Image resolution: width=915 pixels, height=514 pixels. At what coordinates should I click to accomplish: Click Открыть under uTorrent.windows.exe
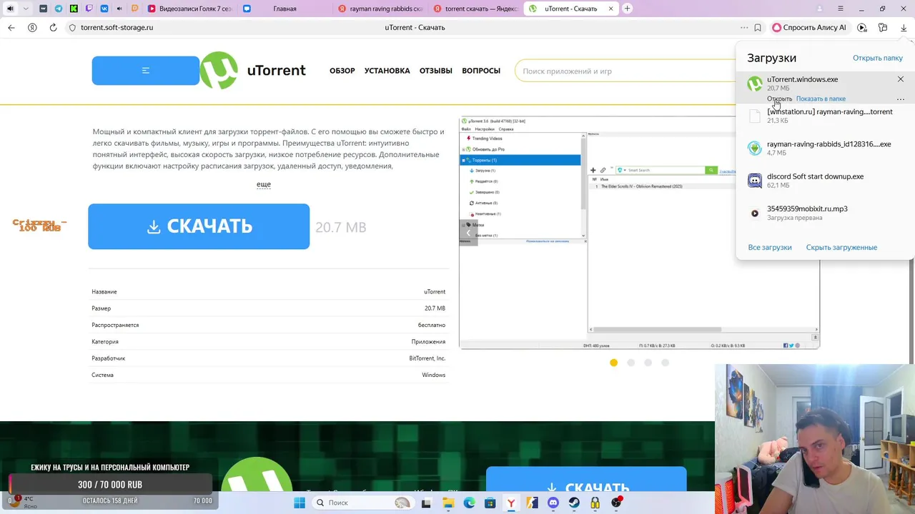pos(779,99)
